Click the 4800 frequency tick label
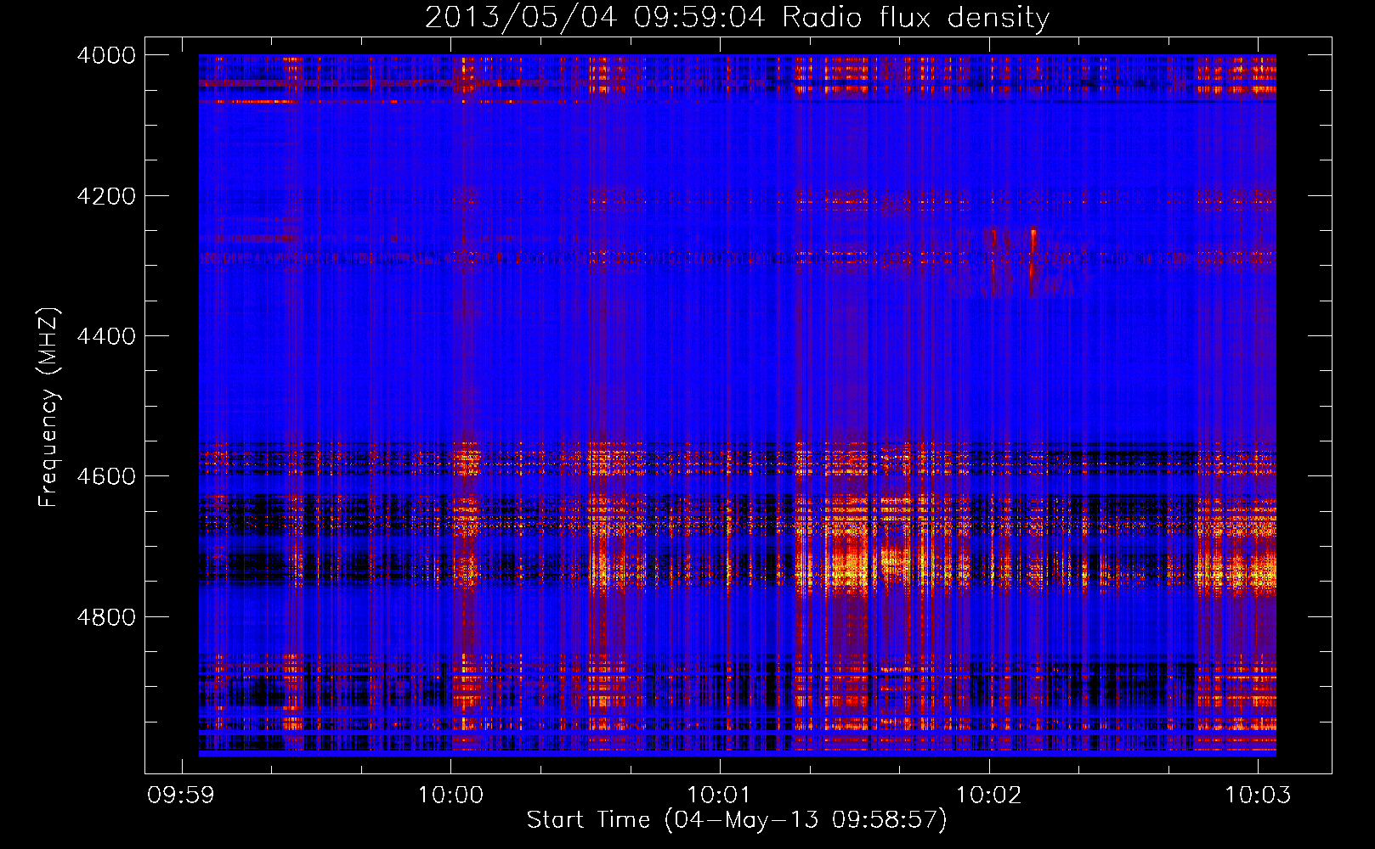The width and height of the screenshot is (1375, 849). 106,617
